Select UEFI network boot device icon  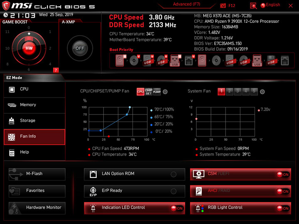coord(189,61)
